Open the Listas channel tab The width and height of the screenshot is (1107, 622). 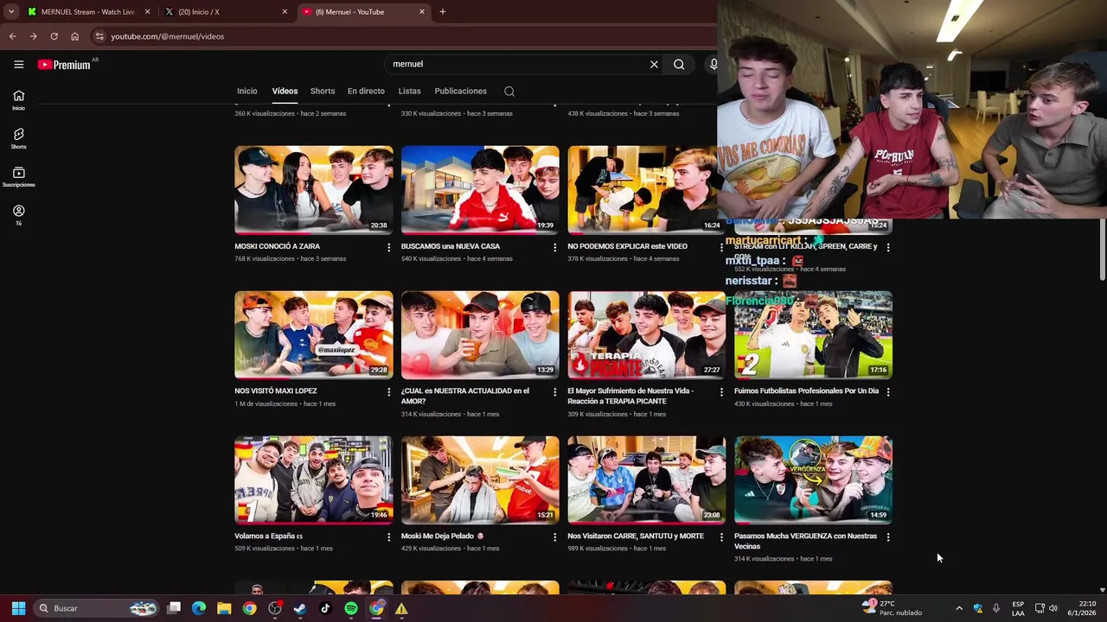(x=409, y=91)
